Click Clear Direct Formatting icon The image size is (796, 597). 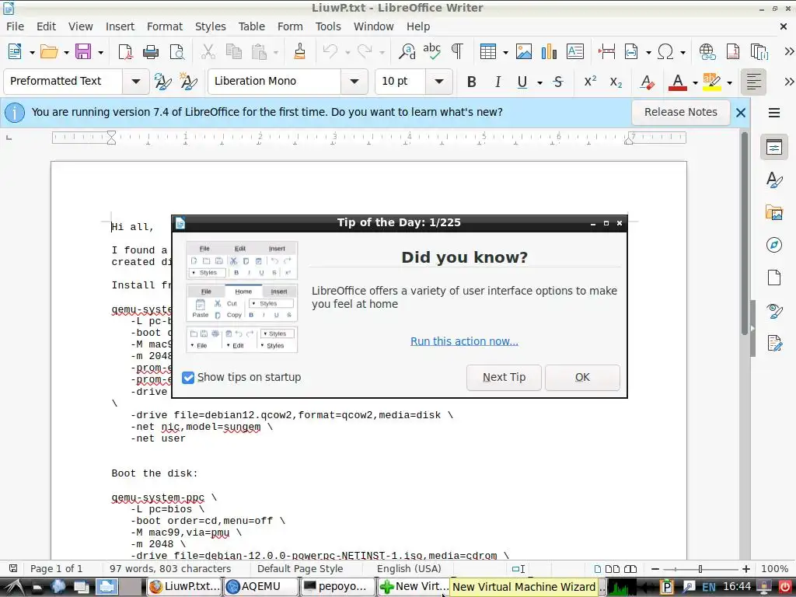tap(647, 82)
